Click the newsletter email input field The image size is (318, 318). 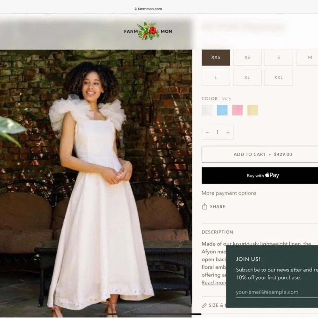tap(277, 292)
